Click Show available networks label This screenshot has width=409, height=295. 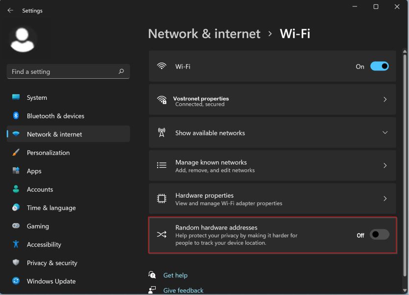(210, 133)
